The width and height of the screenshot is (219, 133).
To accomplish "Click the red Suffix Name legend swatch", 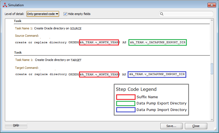I will 126,97.
